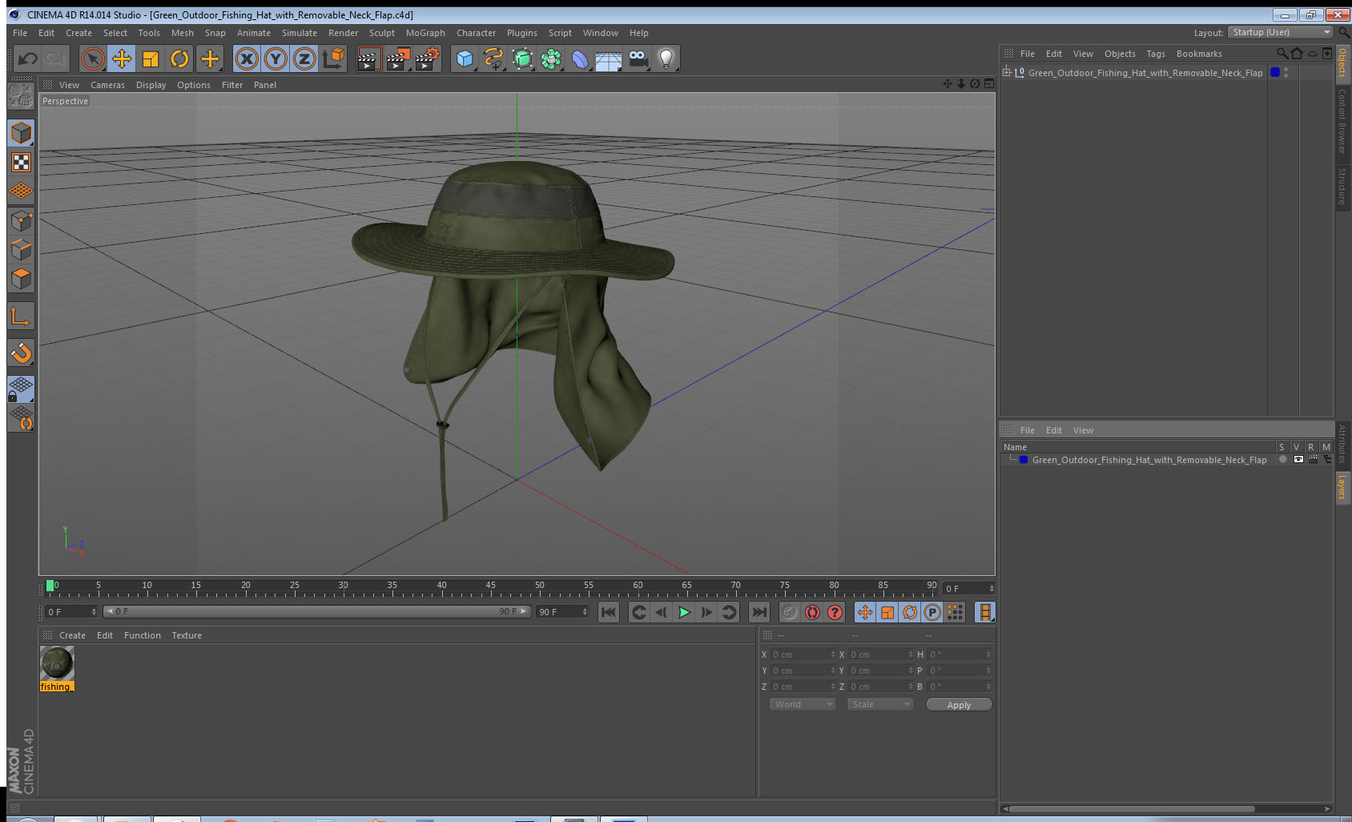The image size is (1352, 822).
Task: Open the viewport Cameras menu
Action: click(107, 85)
